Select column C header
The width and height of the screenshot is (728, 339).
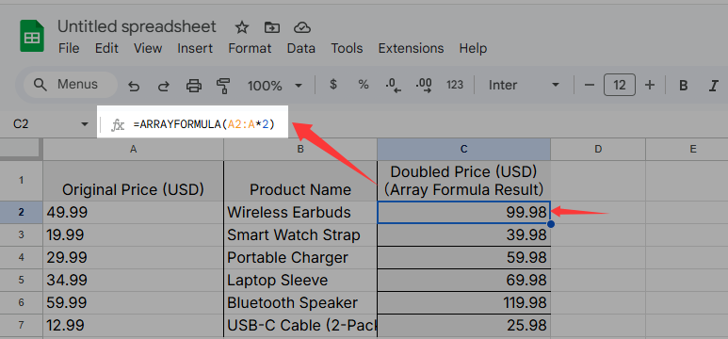463,149
